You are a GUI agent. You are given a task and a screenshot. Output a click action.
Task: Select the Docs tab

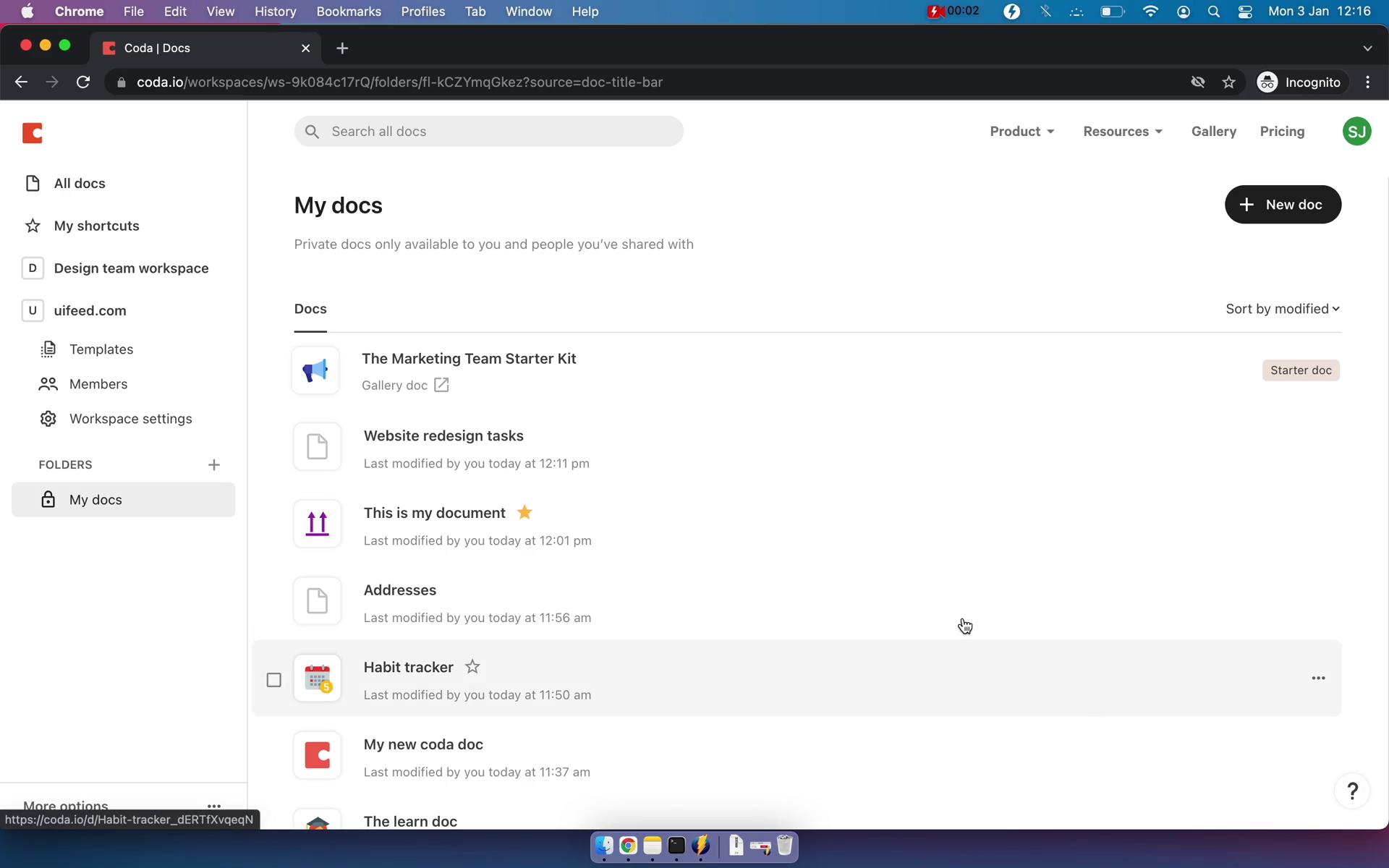(x=310, y=309)
